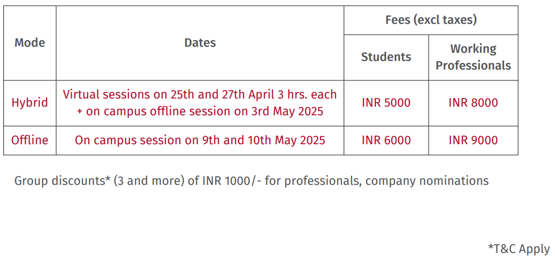Click the Working Professionals column header

(x=473, y=57)
